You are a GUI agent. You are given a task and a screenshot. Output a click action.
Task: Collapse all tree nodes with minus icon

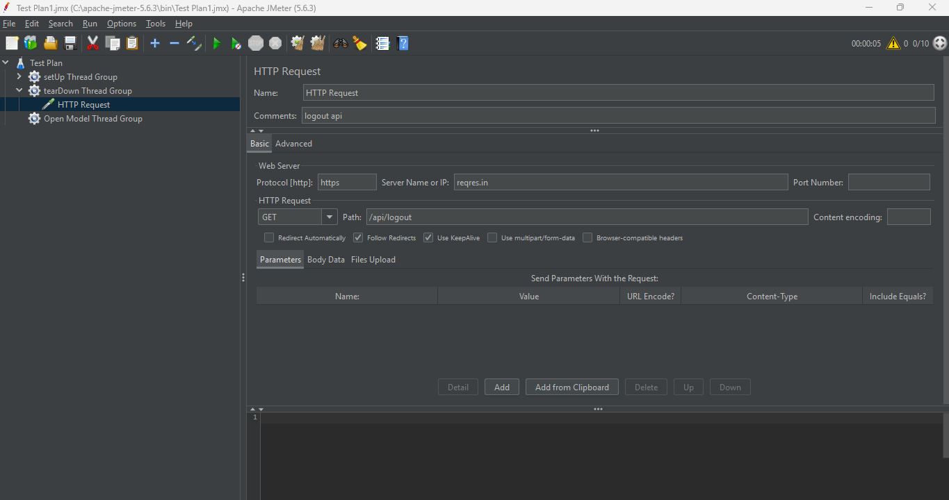[x=175, y=43]
